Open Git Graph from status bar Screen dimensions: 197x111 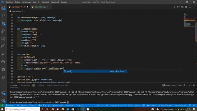pos(69,105)
